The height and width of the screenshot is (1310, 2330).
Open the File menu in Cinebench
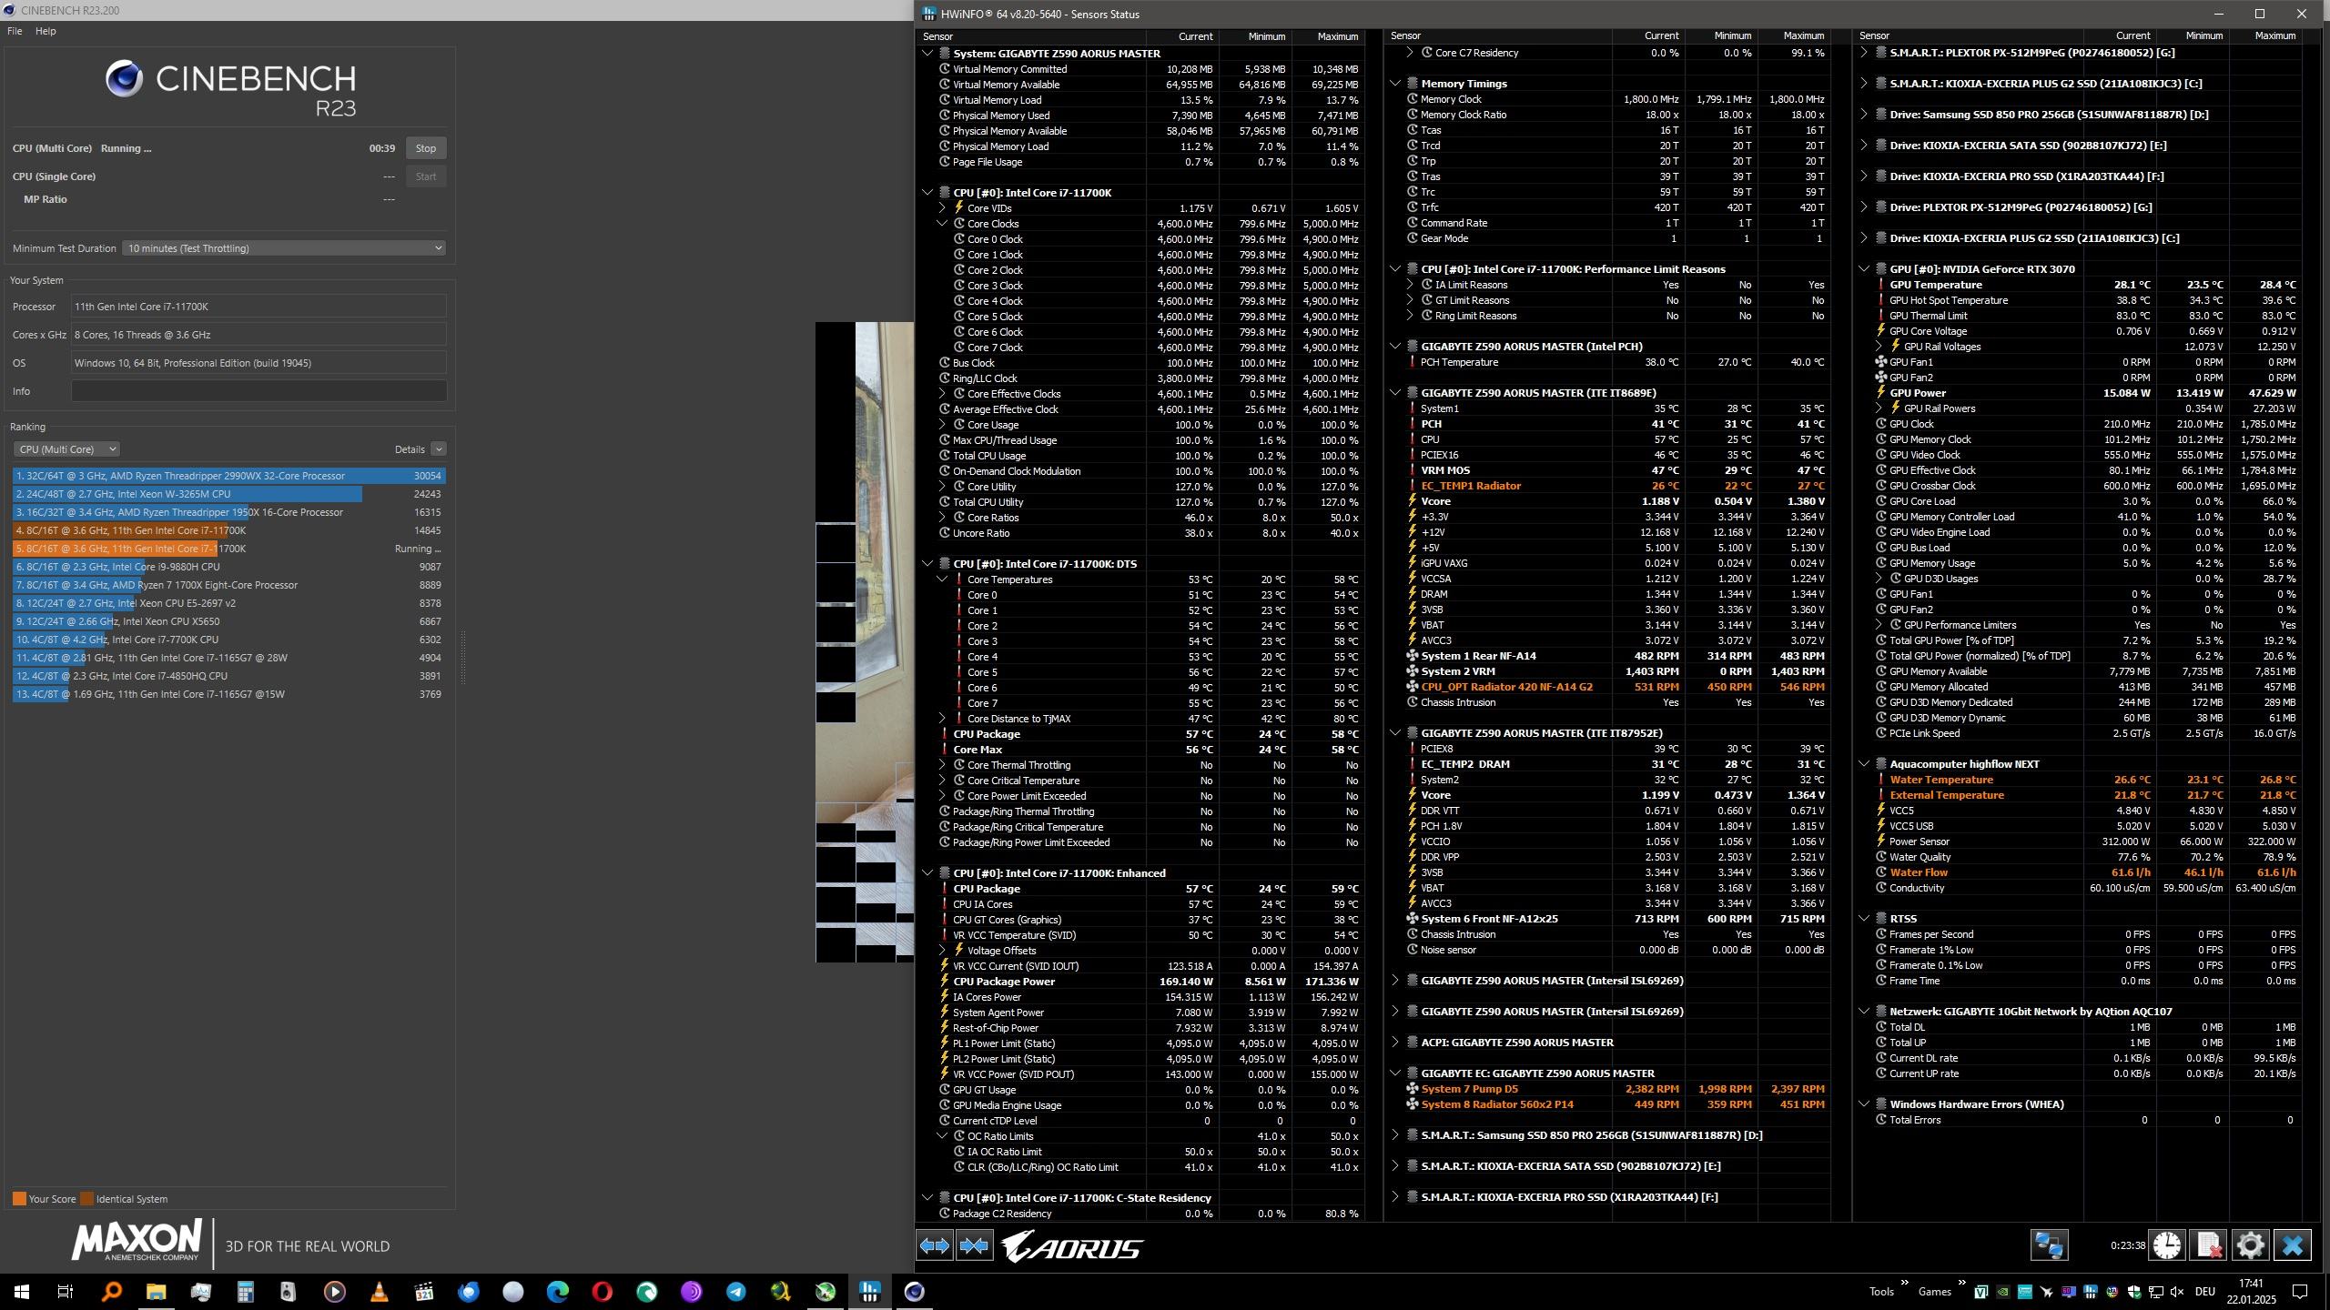(15, 31)
